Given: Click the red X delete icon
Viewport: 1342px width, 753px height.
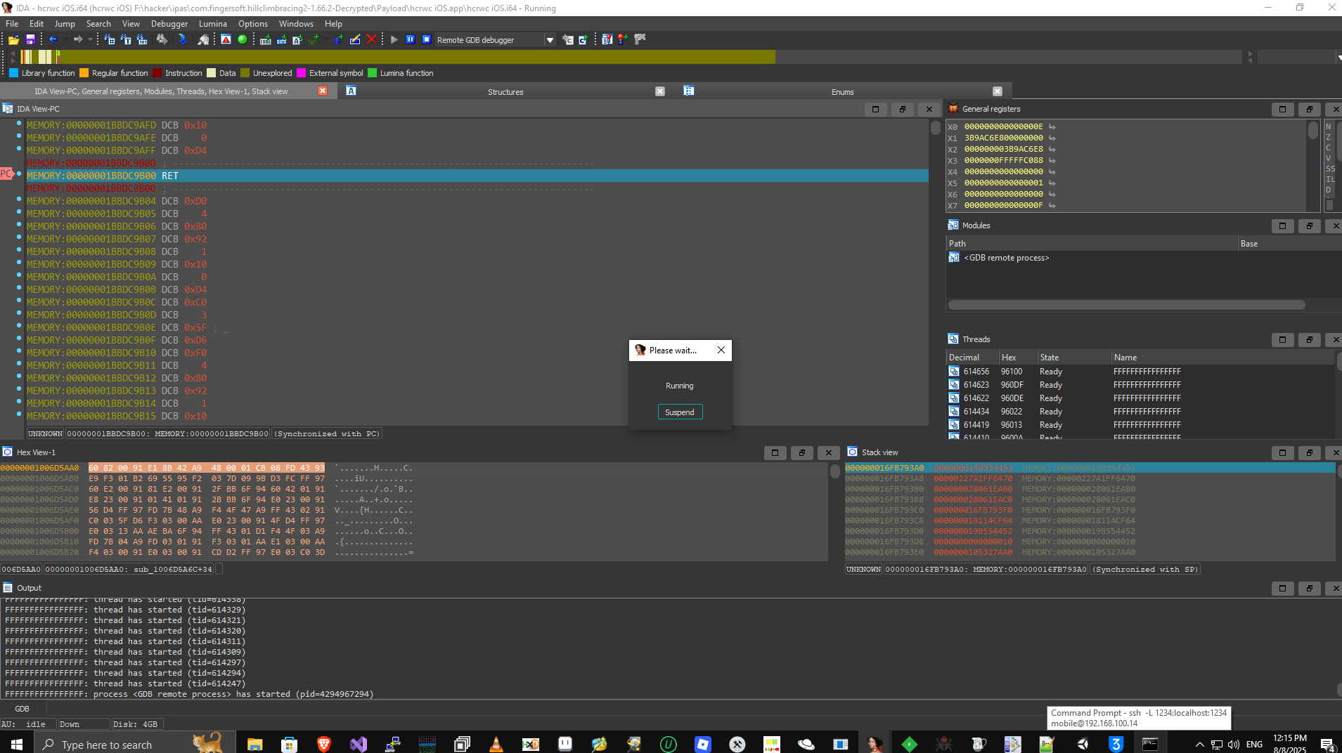Looking at the screenshot, I should pos(371,40).
